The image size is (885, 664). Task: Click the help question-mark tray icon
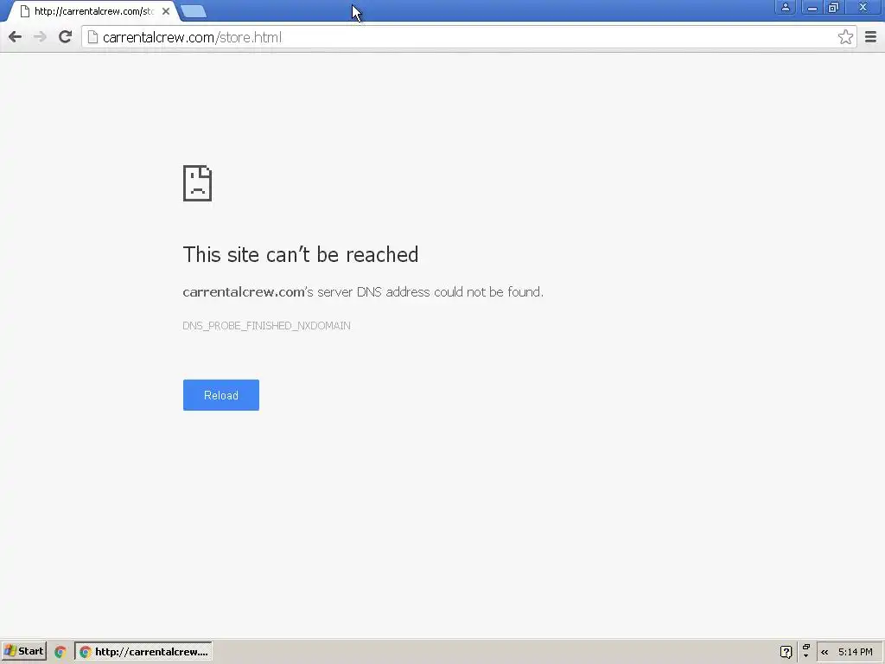(786, 652)
